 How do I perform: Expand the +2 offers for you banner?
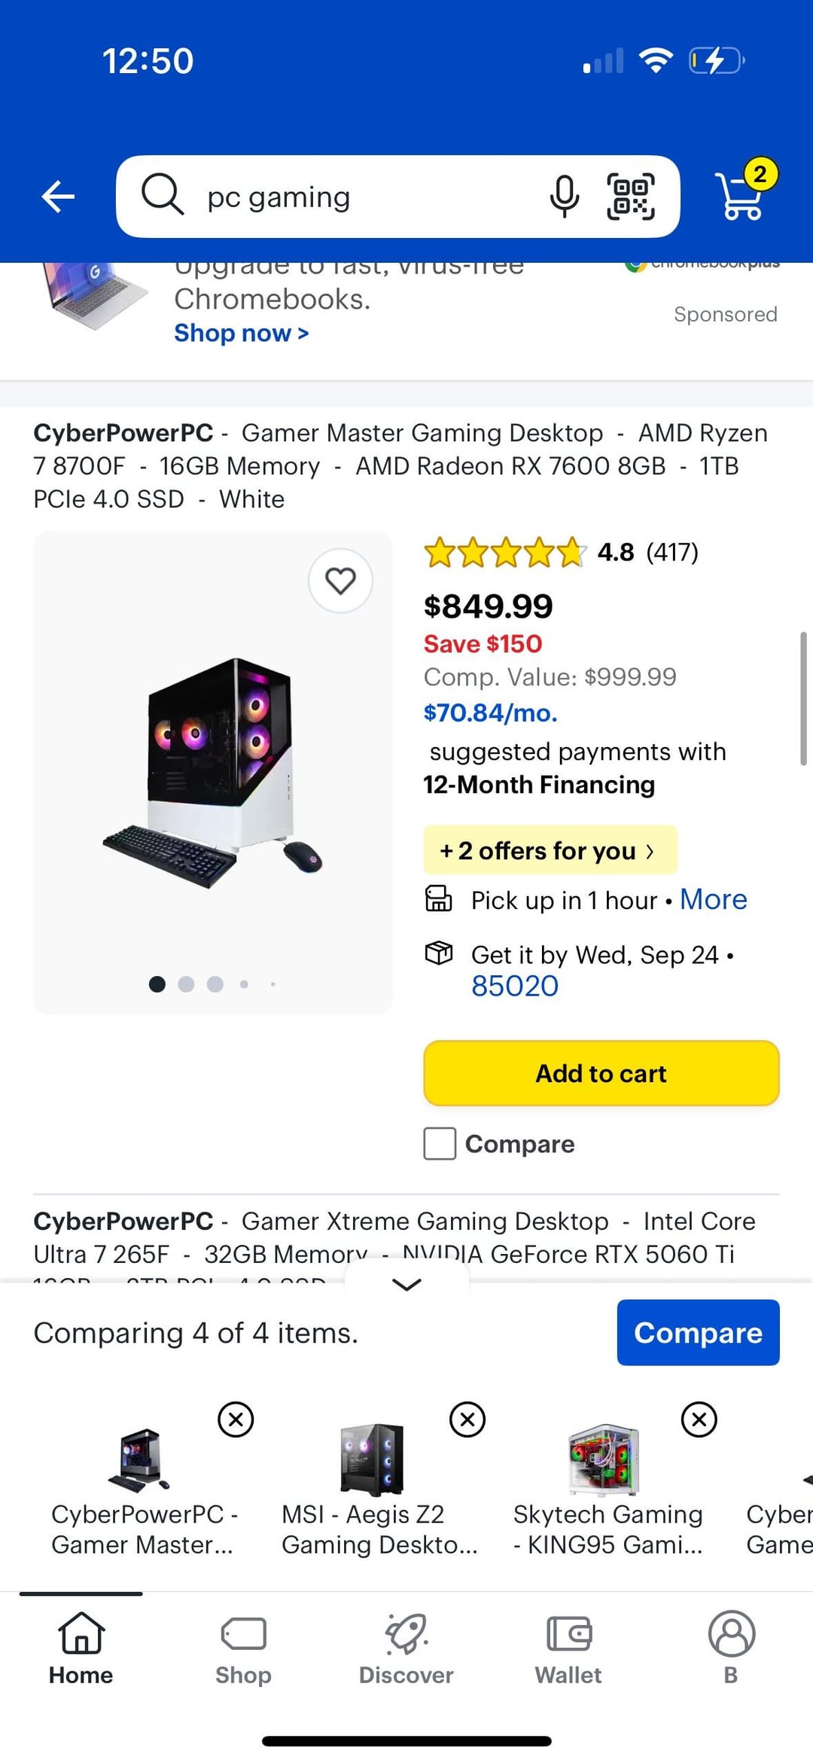(550, 850)
